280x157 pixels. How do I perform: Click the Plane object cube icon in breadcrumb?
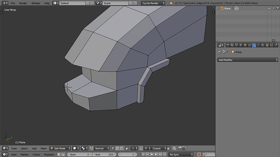tap(233, 52)
